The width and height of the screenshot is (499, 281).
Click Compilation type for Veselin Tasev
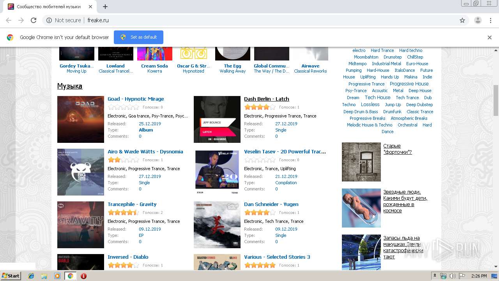click(x=286, y=183)
